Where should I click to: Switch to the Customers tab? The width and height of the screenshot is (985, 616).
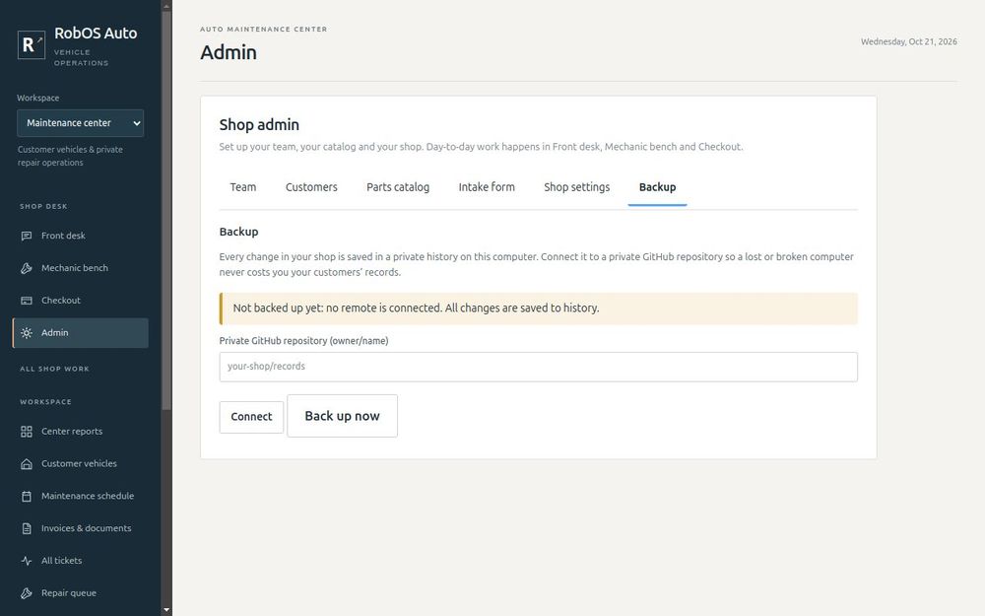click(311, 187)
